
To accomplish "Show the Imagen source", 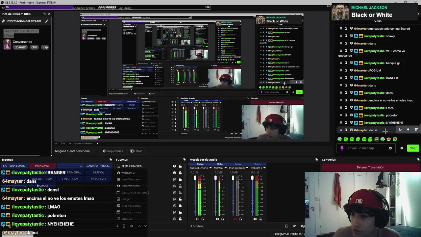I will 175,199.
